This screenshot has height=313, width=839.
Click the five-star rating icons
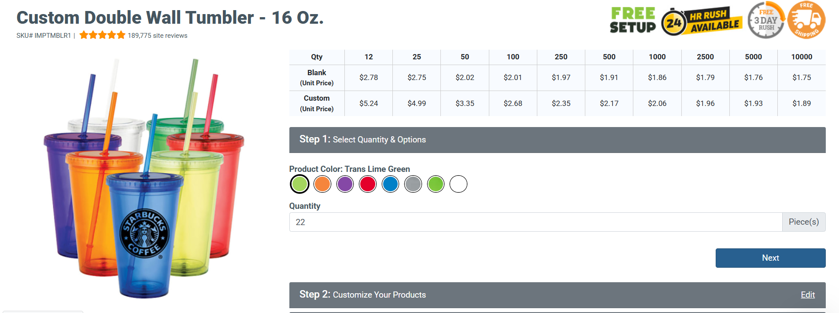coord(102,35)
